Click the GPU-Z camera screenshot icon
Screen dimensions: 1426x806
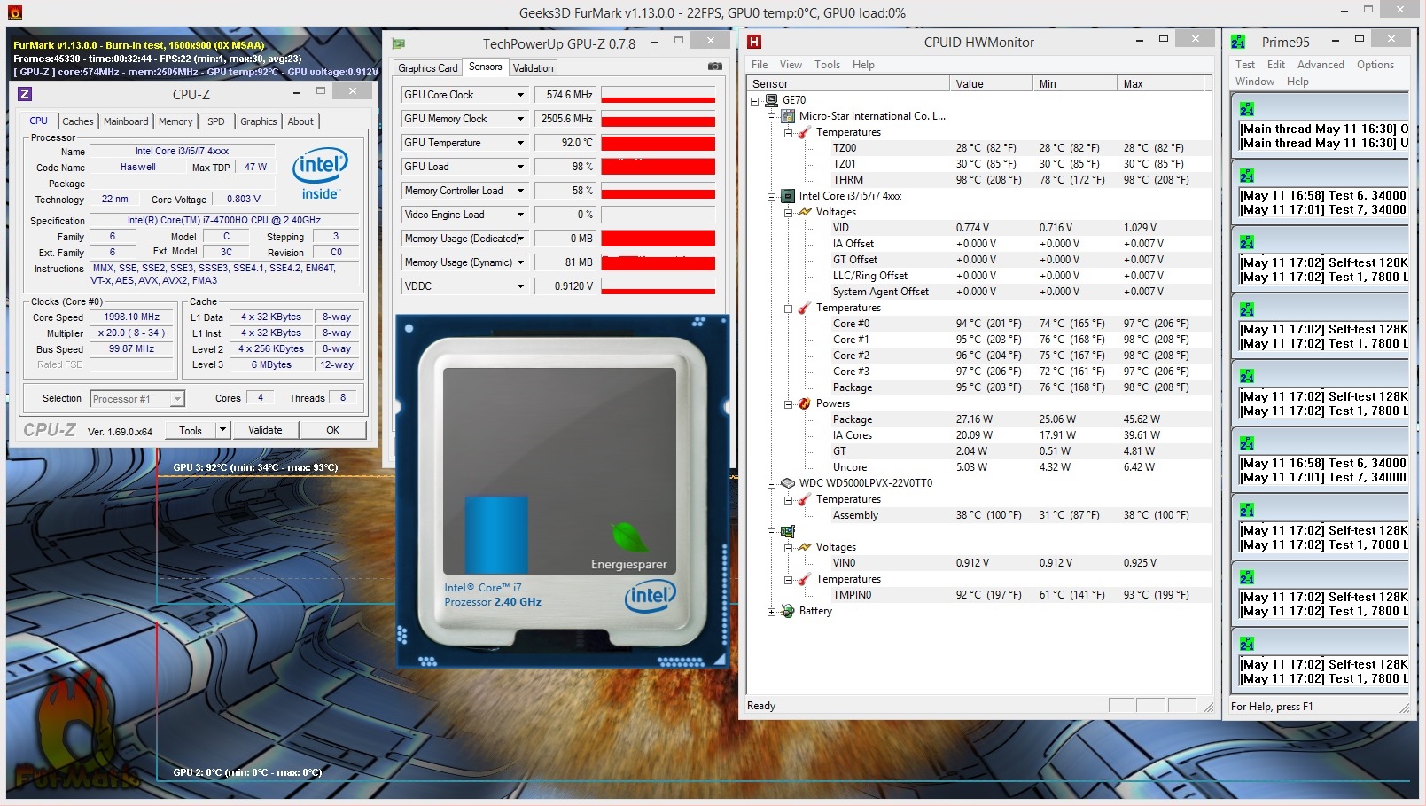click(x=714, y=67)
